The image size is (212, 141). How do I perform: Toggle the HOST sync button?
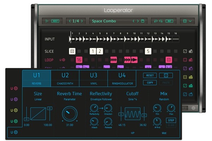click(55, 21)
